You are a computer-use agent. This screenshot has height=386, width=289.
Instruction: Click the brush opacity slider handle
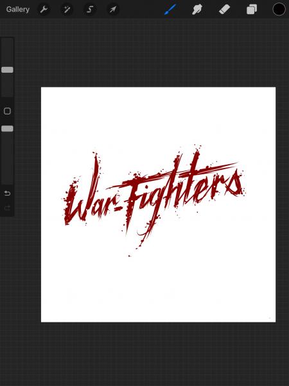click(x=7, y=129)
